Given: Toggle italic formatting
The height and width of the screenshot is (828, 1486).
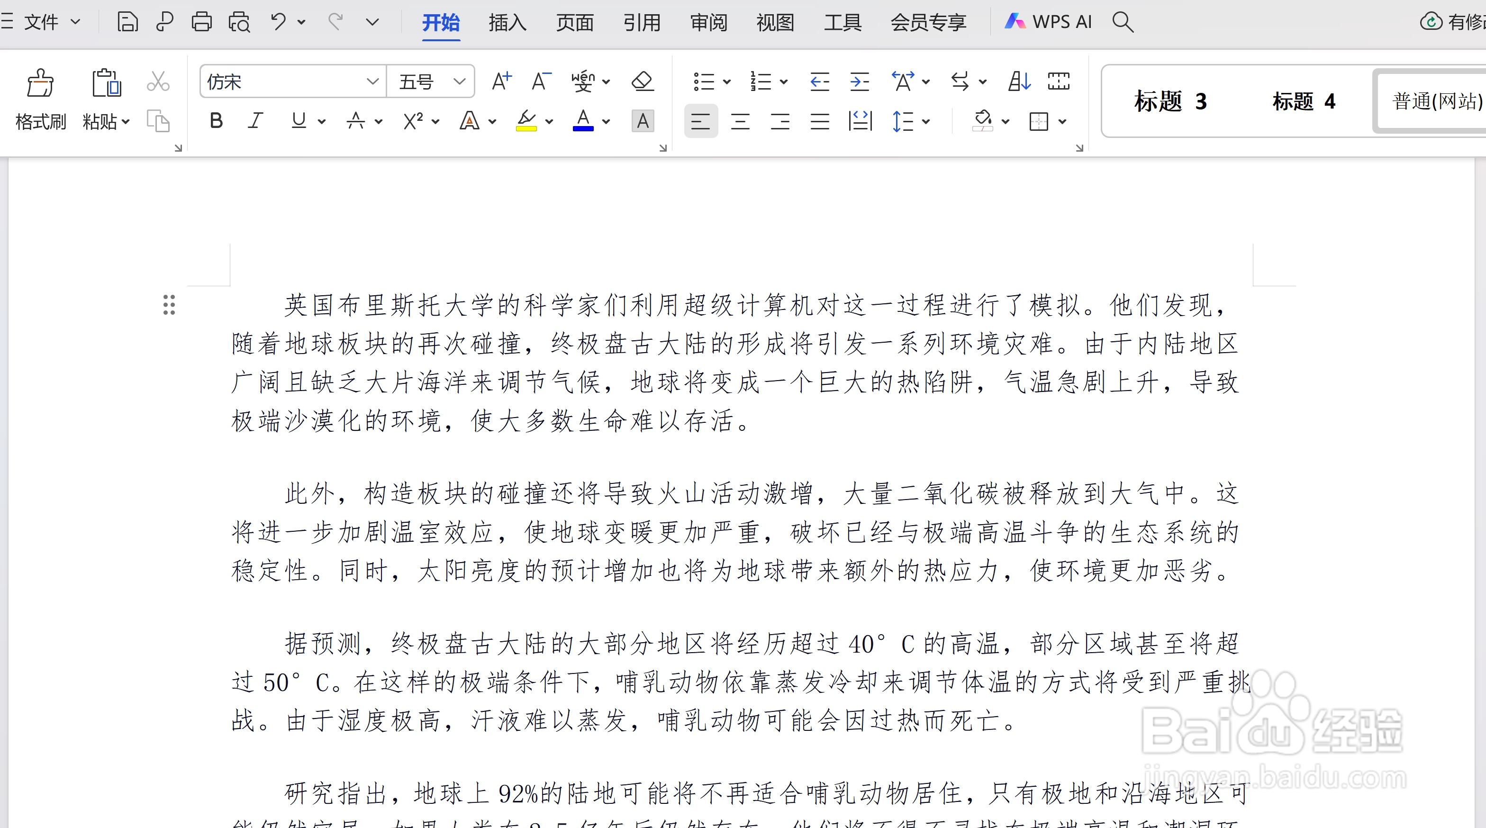Looking at the screenshot, I should [x=255, y=120].
